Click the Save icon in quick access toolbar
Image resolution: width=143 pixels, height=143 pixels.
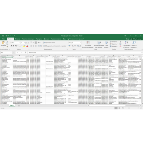(3, 35)
